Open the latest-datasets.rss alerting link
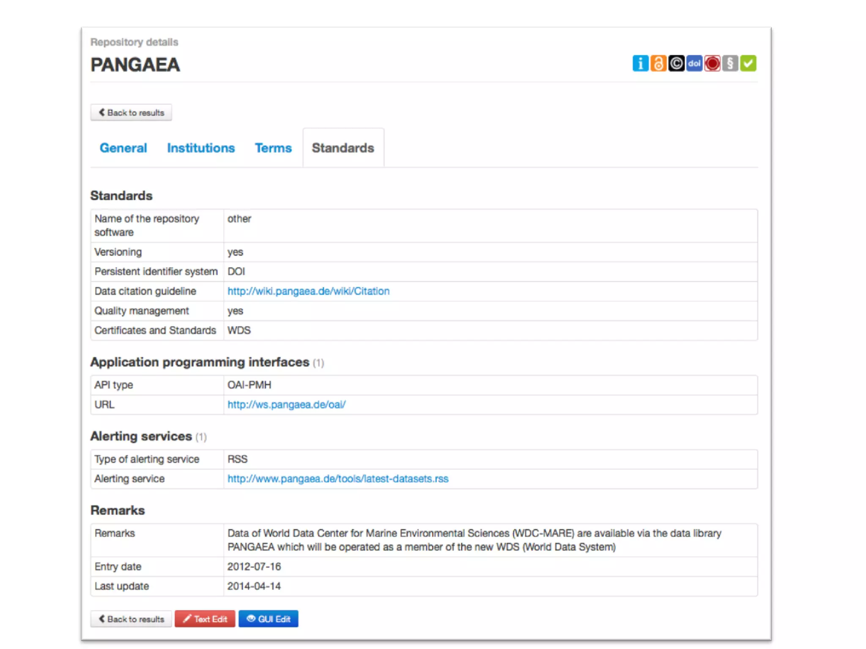 tap(338, 479)
